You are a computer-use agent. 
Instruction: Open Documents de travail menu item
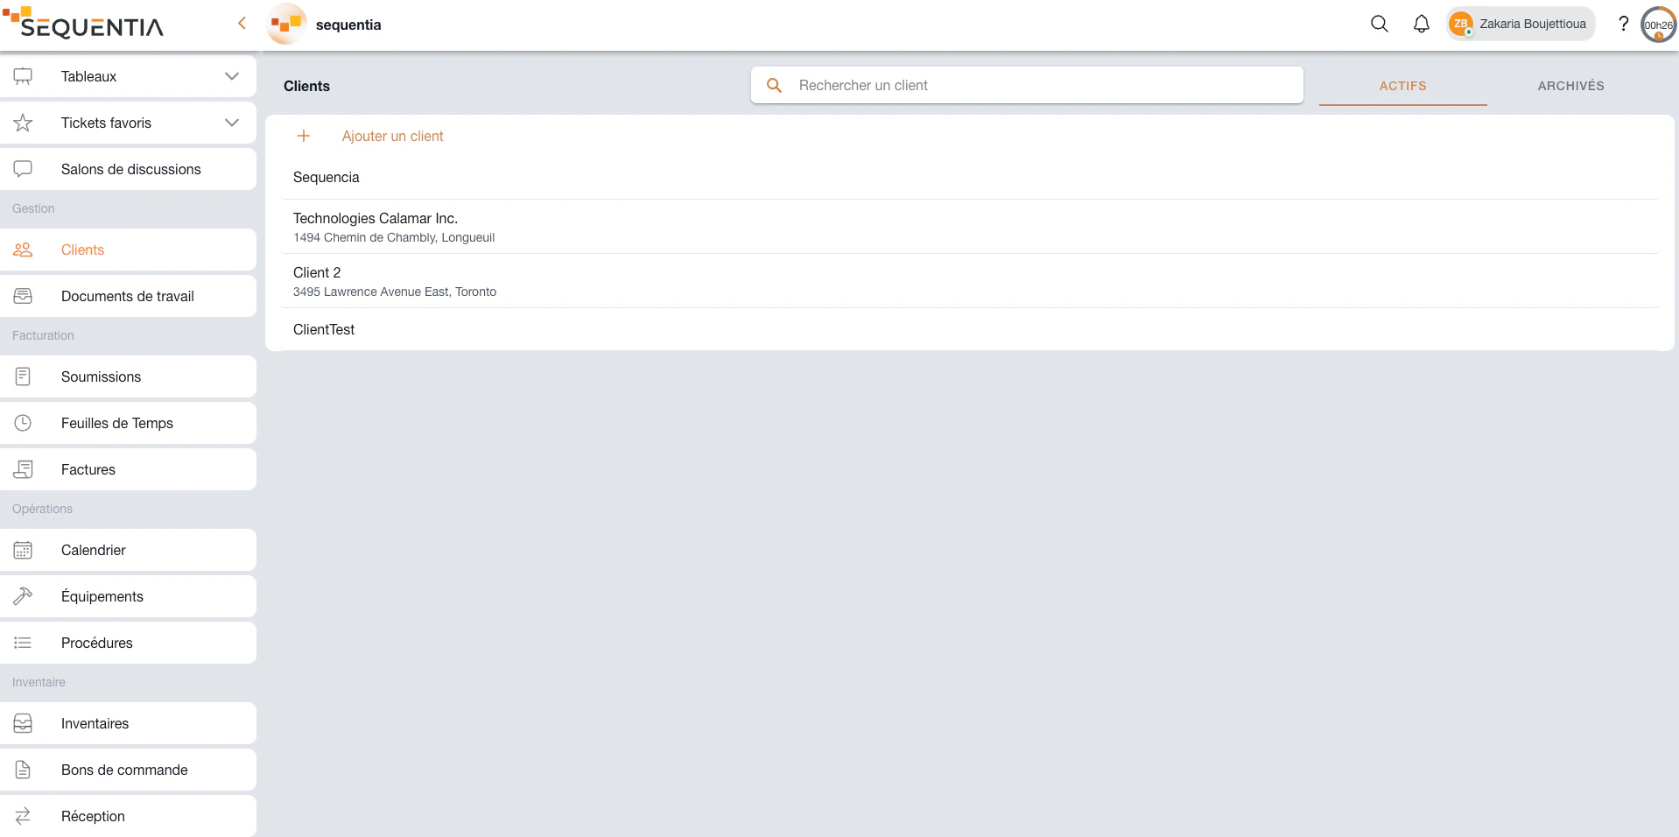(x=128, y=296)
